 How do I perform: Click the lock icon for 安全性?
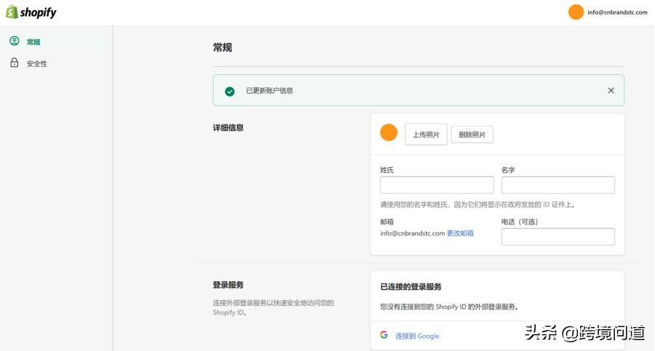click(15, 62)
